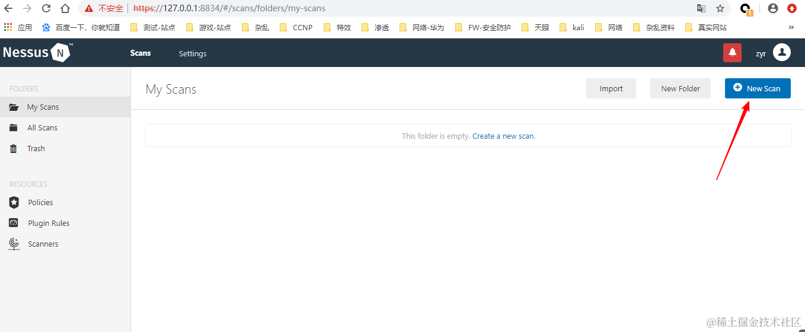Image resolution: width=805 pixels, height=332 pixels.
Task: Open the red notifications bell
Action: [x=732, y=53]
